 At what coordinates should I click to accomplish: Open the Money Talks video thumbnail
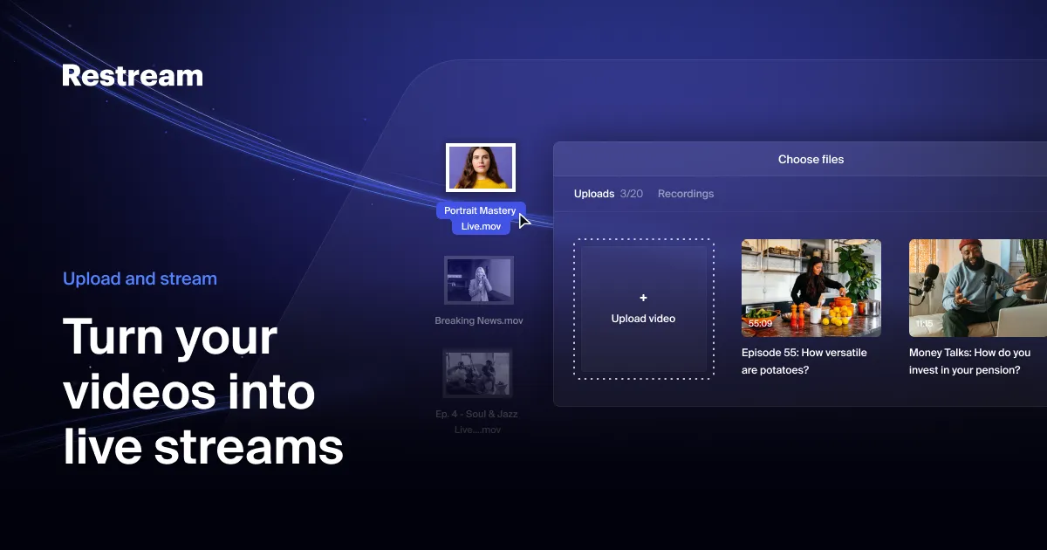978,288
